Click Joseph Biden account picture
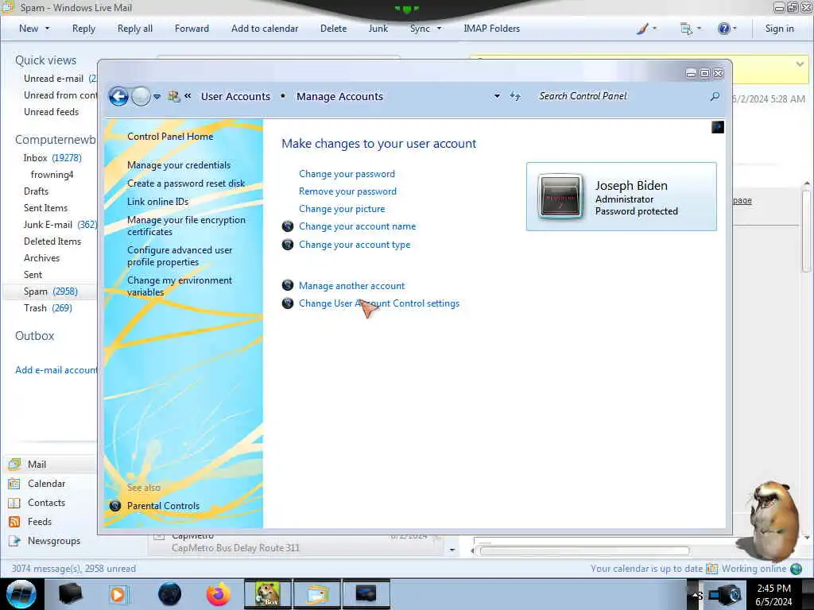This screenshot has height=610, width=814. (560, 197)
